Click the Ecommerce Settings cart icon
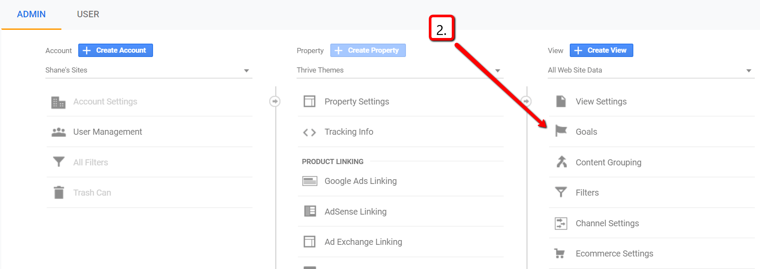Screen dimensions: 760x269 click(x=559, y=253)
